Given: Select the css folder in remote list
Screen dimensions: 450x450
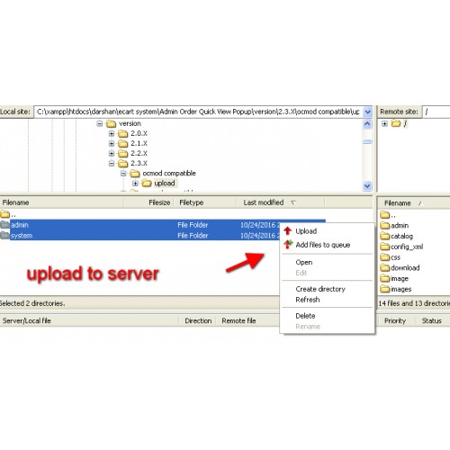Looking at the screenshot, I should click(390, 257).
